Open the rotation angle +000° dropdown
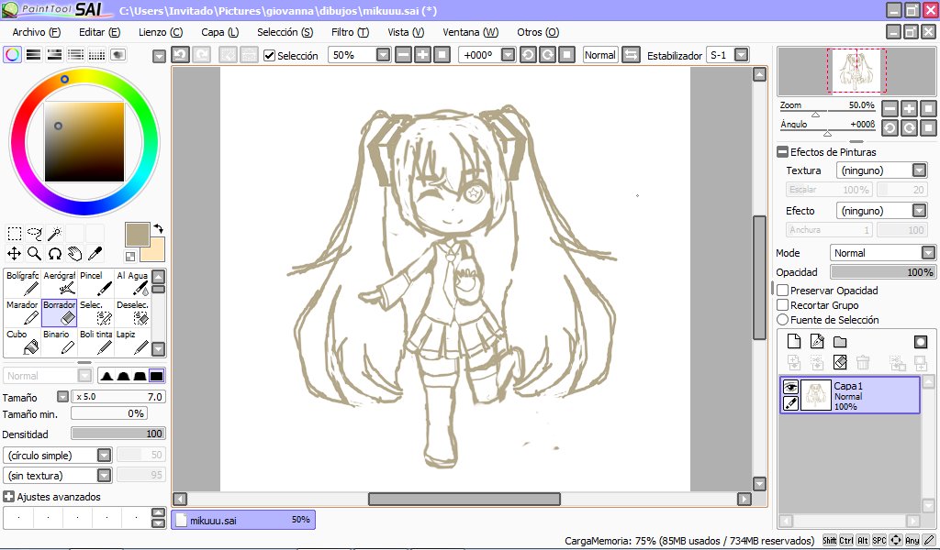940x550 pixels. (508, 55)
